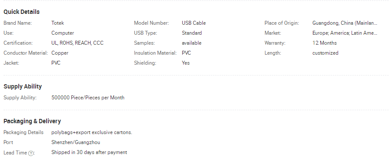Click the Shipped in 30 days after payment text

[89, 152]
